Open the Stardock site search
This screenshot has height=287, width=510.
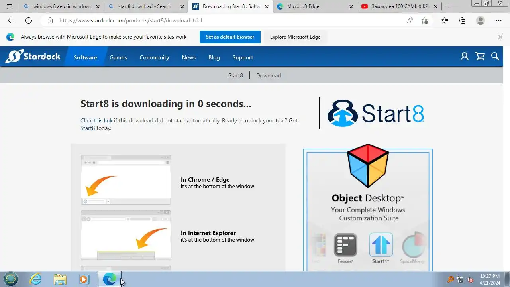pyautogui.click(x=495, y=57)
